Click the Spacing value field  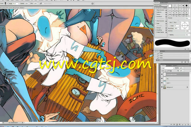point(188,35)
